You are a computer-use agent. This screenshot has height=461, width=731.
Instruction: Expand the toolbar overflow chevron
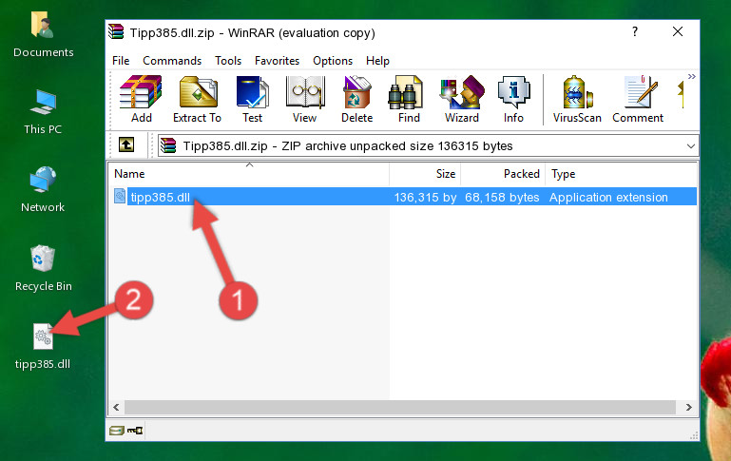(691, 76)
